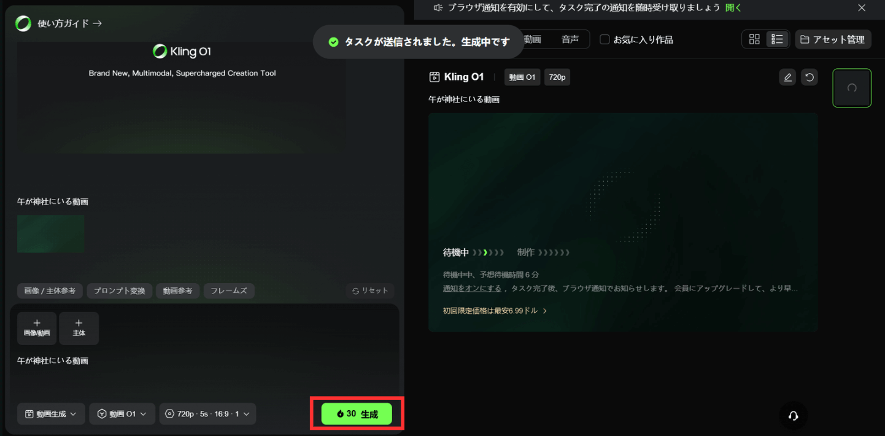Click the pencil edit icon

pyautogui.click(x=787, y=77)
